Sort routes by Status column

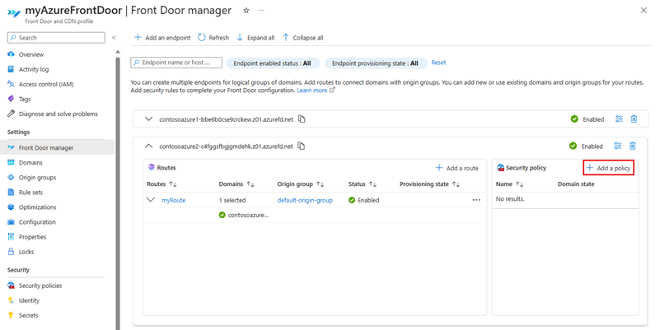pyautogui.click(x=363, y=184)
